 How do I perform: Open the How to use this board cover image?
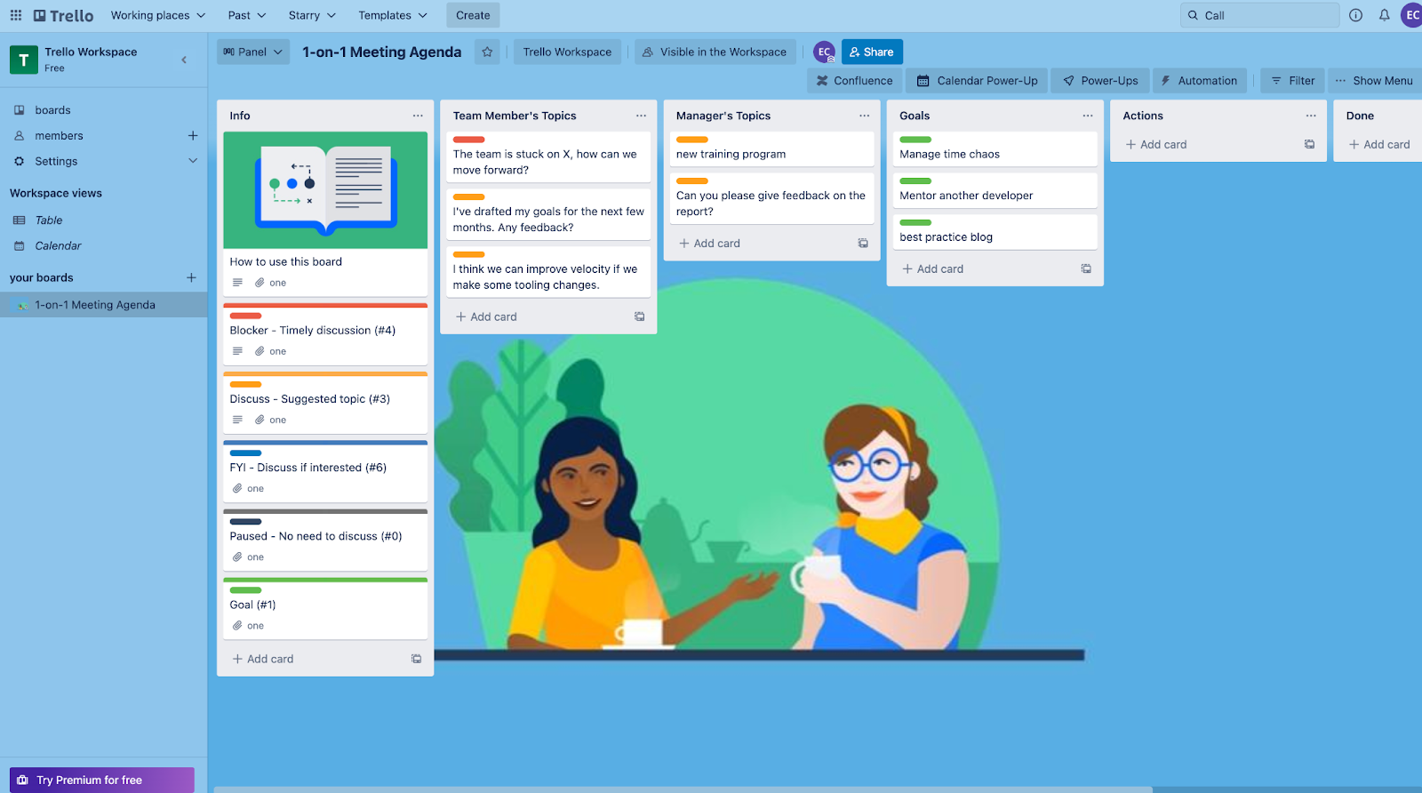pyautogui.click(x=325, y=190)
